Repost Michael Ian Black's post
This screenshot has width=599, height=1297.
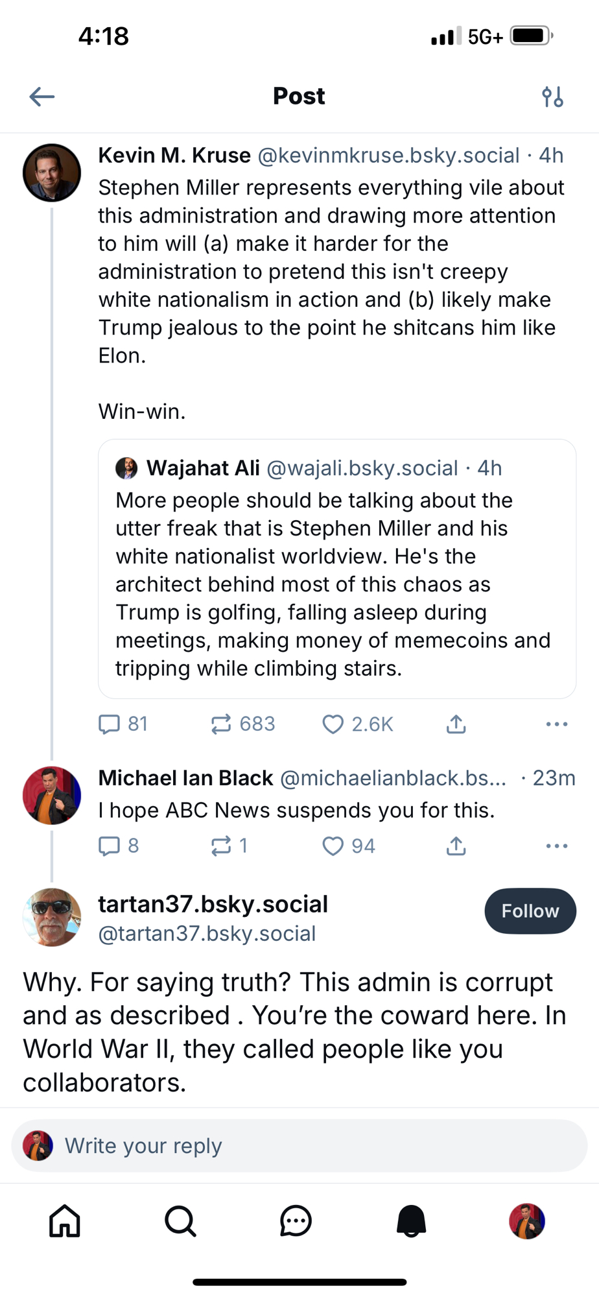(221, 846)
